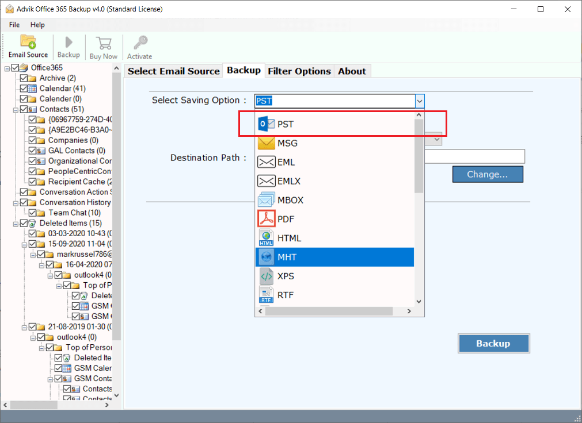Viewport: 582px width, 423px height.
Task: Collapse the Deleted Items (15) node
Action: (x=16, y=224)
